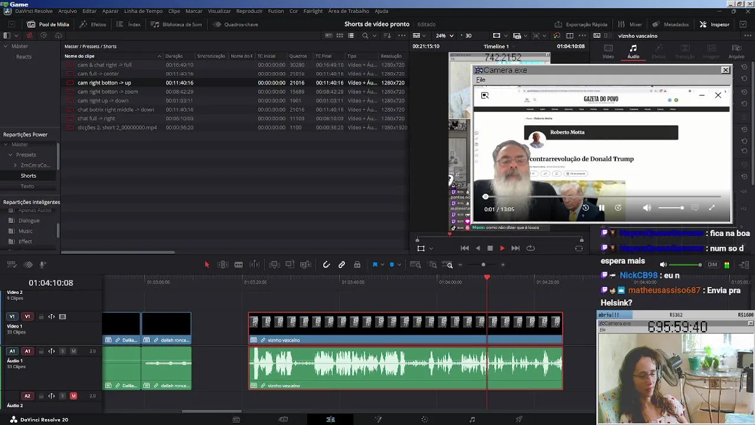Click Exportação Rápida button
755x425 pixels.
coord(581,24)
